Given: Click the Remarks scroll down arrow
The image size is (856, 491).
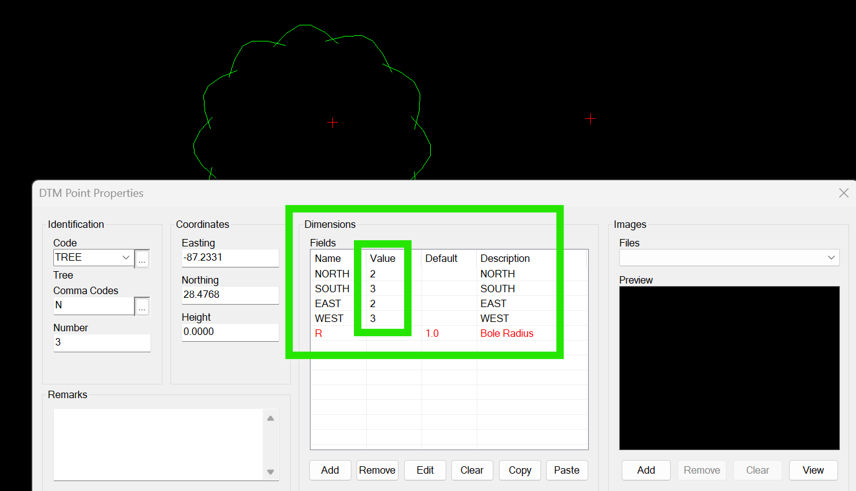Looking at the screenshot, I should [x=270, y=472].
